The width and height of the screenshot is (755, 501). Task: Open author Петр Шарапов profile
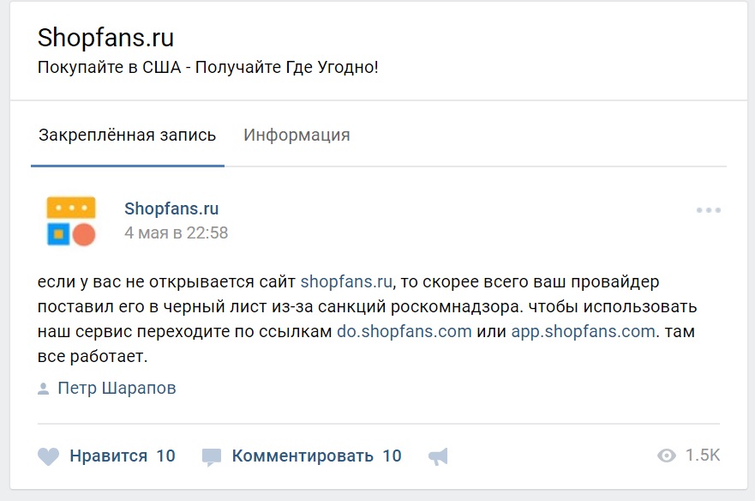coord(117,388)
